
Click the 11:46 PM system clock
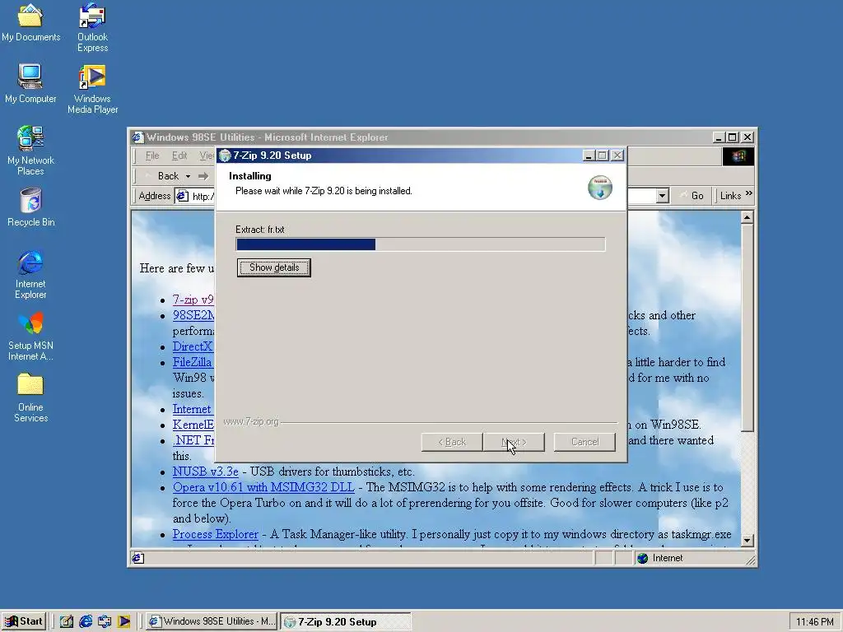814,622
